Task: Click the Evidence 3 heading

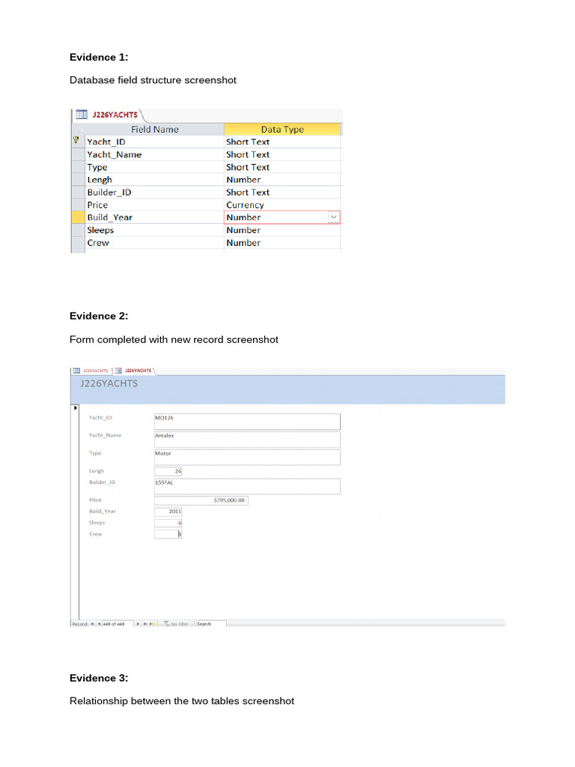Action: (99, 678)
